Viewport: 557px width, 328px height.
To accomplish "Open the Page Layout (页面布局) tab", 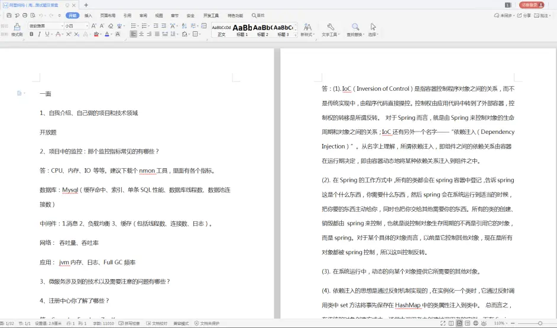I will [108, 15].
